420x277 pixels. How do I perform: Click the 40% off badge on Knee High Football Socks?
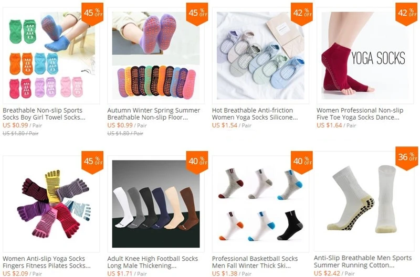(197, 163)
